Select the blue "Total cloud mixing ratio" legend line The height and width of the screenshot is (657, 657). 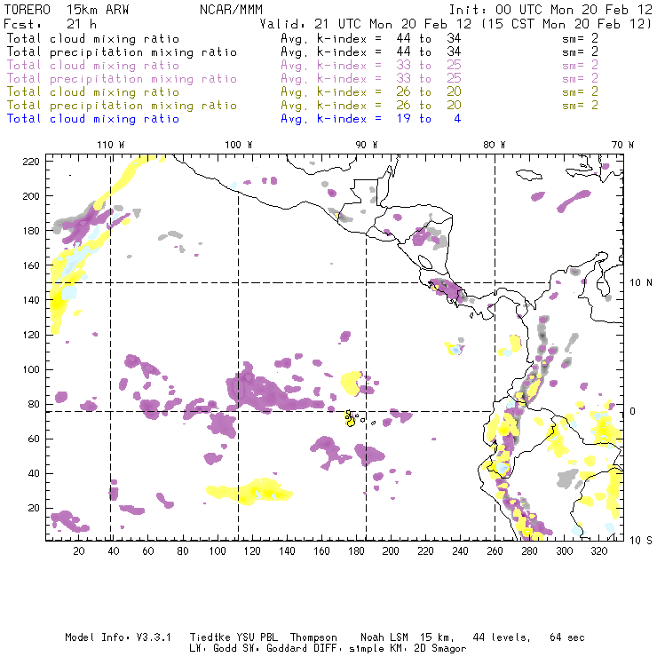pos(93,119)
